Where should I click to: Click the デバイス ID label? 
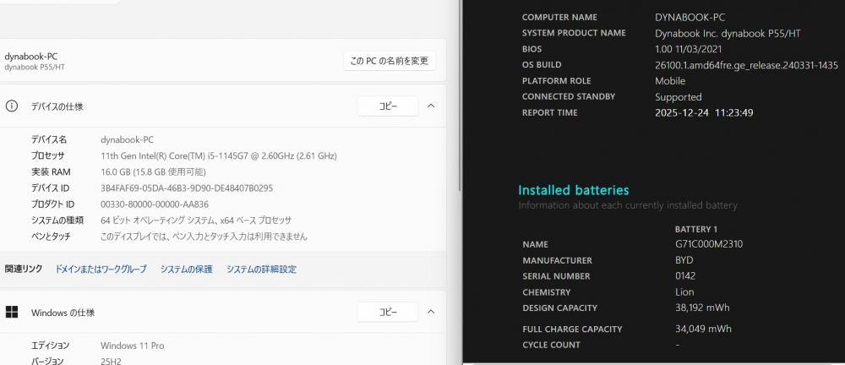click(50, 188)
